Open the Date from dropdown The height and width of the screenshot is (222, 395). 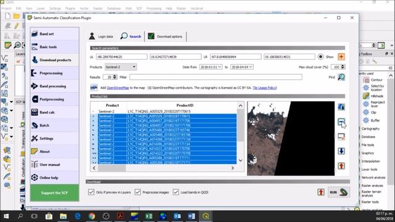210,67
